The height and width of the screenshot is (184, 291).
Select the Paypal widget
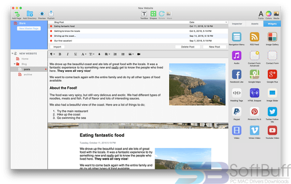[237, 111]
